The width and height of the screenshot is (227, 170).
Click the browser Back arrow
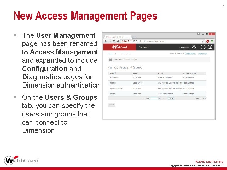pos(106,41)
